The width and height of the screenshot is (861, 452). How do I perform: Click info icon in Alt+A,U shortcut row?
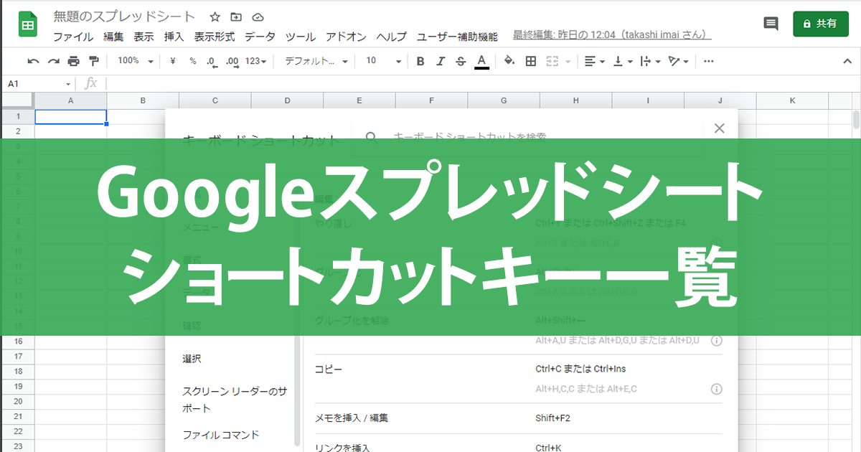tap(716, 340)
